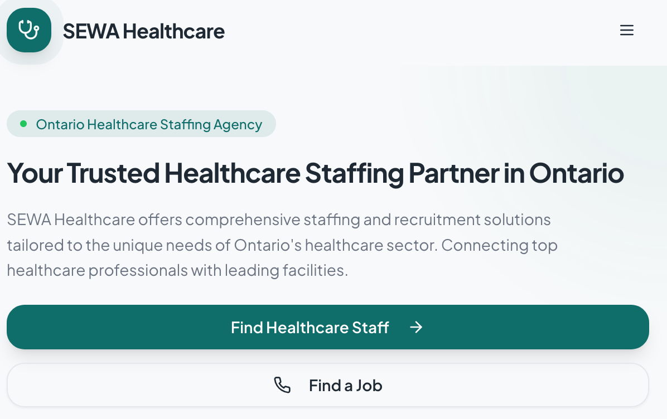
Task: Click the "tailored to the unique needs" text line
Action: [282, 245]
